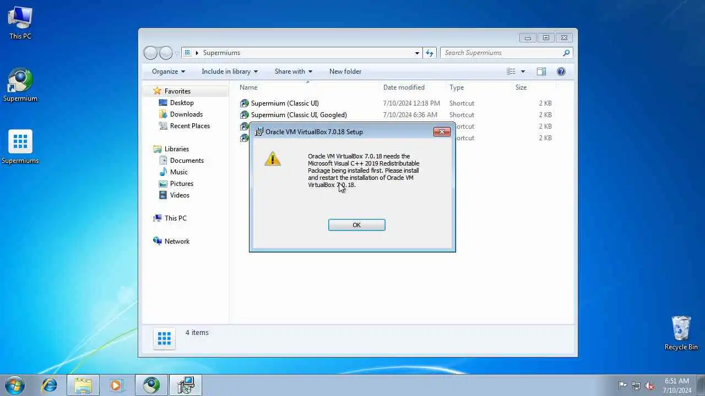Image resolution: width=705 pixels, height=396 pixels.
Task: Toggle the preview pane
Action: click(x=541, y=71)
